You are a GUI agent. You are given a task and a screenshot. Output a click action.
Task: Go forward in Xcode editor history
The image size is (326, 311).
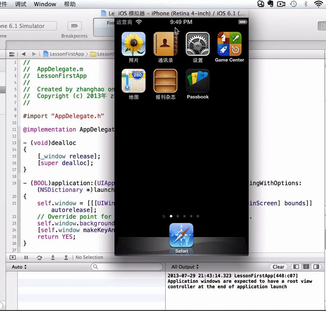pos(34,54)
